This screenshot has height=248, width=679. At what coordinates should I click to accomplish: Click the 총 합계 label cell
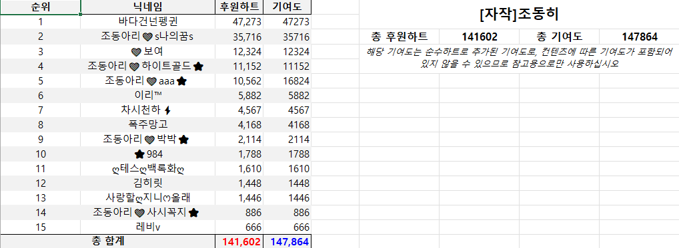pos(108,241)
